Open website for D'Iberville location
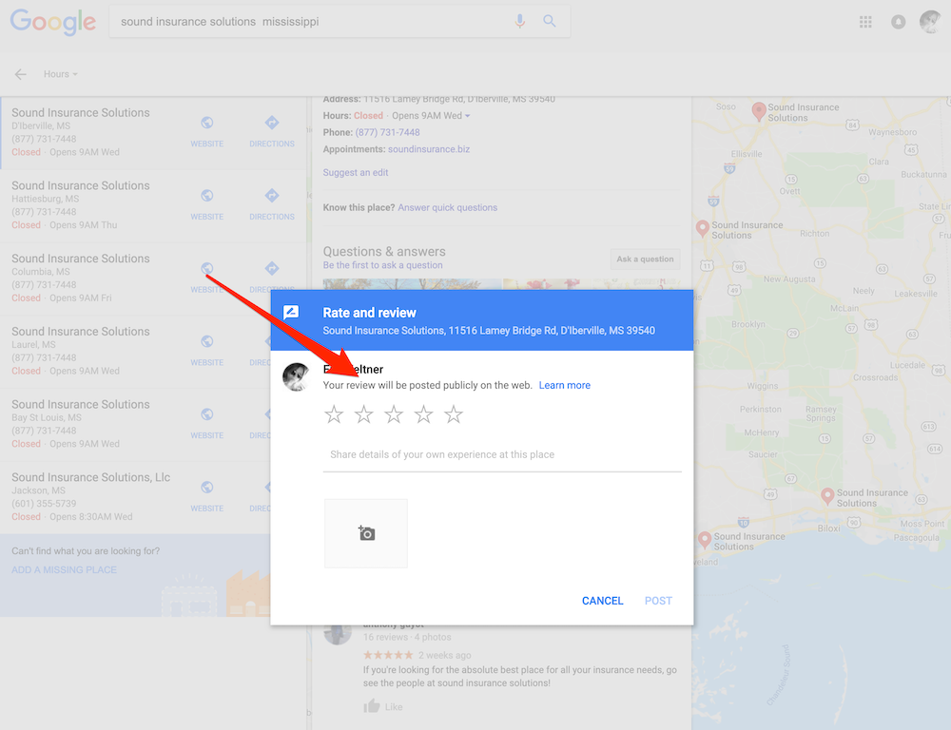 coord(206,131)
